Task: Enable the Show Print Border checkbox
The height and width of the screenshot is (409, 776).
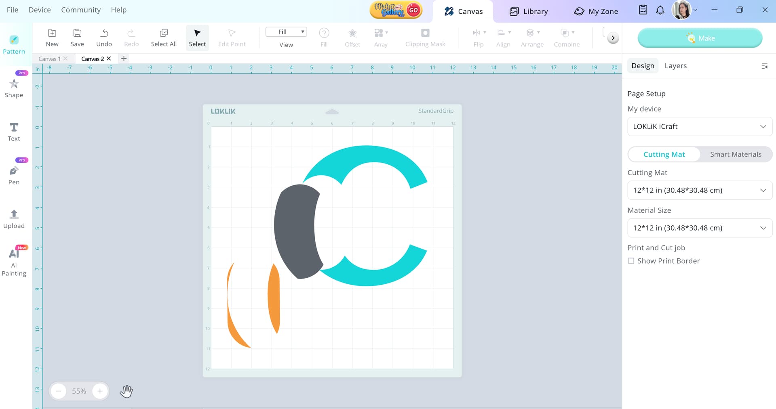Action: click(x=631, y=261)
